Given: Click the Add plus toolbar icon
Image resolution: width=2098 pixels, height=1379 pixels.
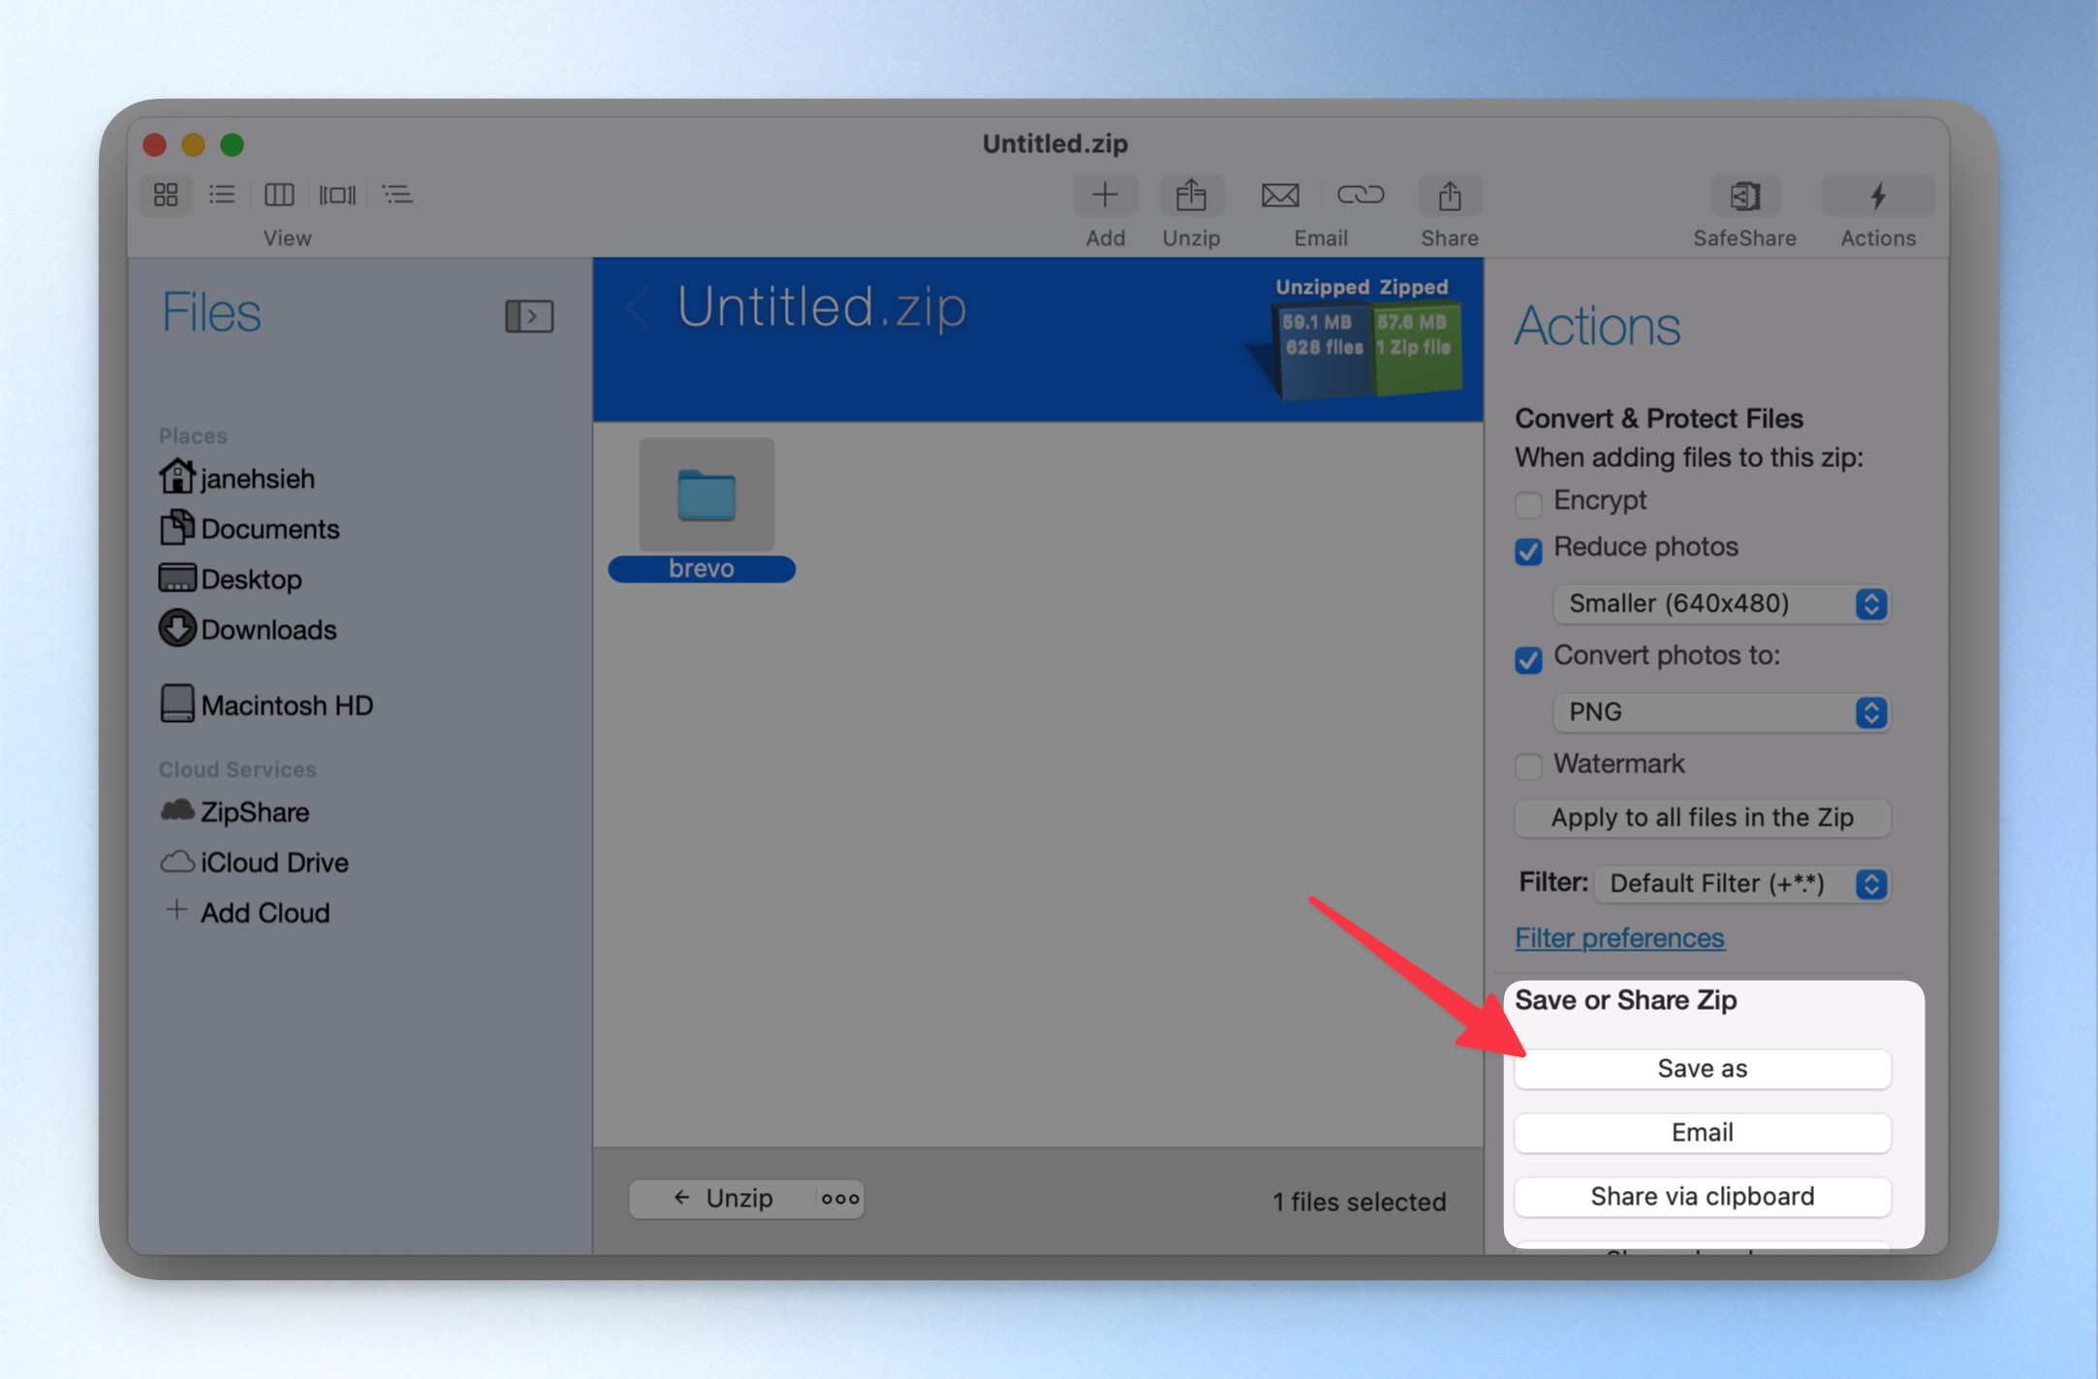Looking at the screenshot, I should (1105, 195).
